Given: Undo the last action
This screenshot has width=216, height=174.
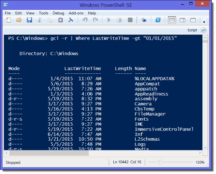Looking at the screenshot, I should point(85,20).
